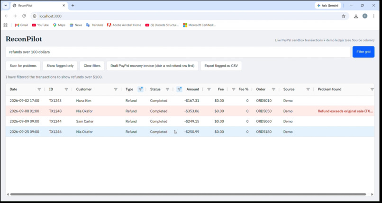Select the TX1246 row ID cell
The width and height of the screenshot is (382, 203).
click(55, 132)
